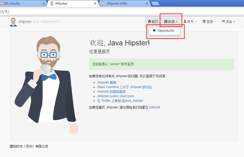Expand the 数据 entities dropdown
Screen dimensions: 244x157
click(x=171, y=22)
